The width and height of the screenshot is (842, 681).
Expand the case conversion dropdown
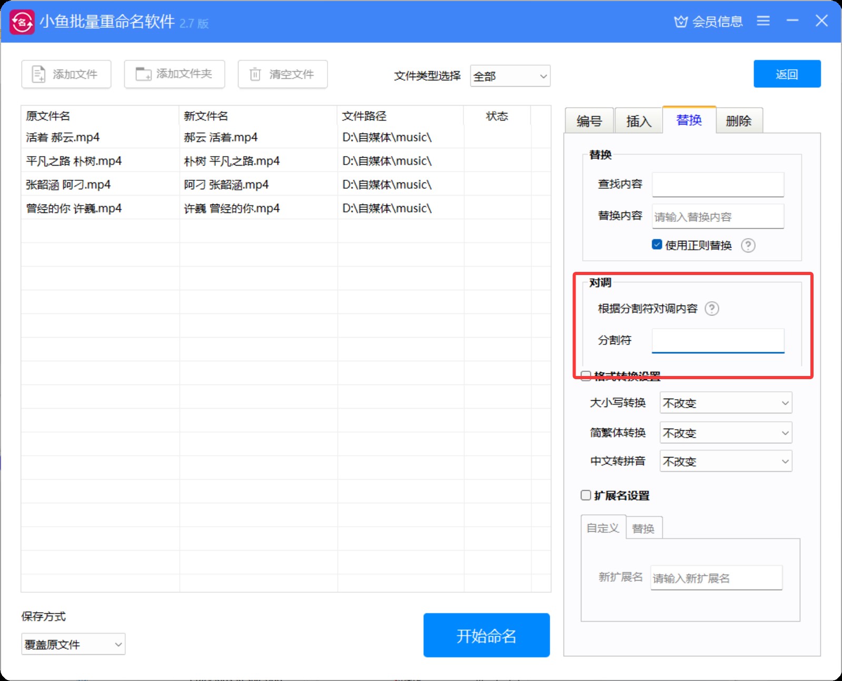(726, 403)
